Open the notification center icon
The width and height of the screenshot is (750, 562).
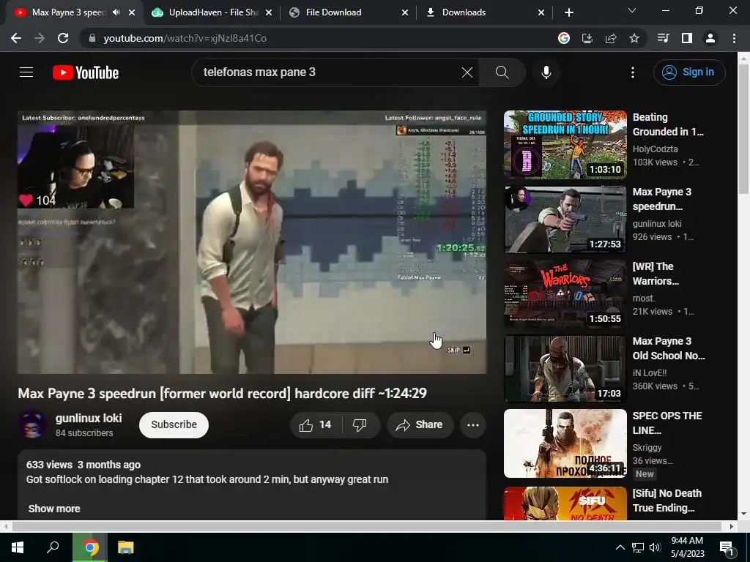point(726,547)
